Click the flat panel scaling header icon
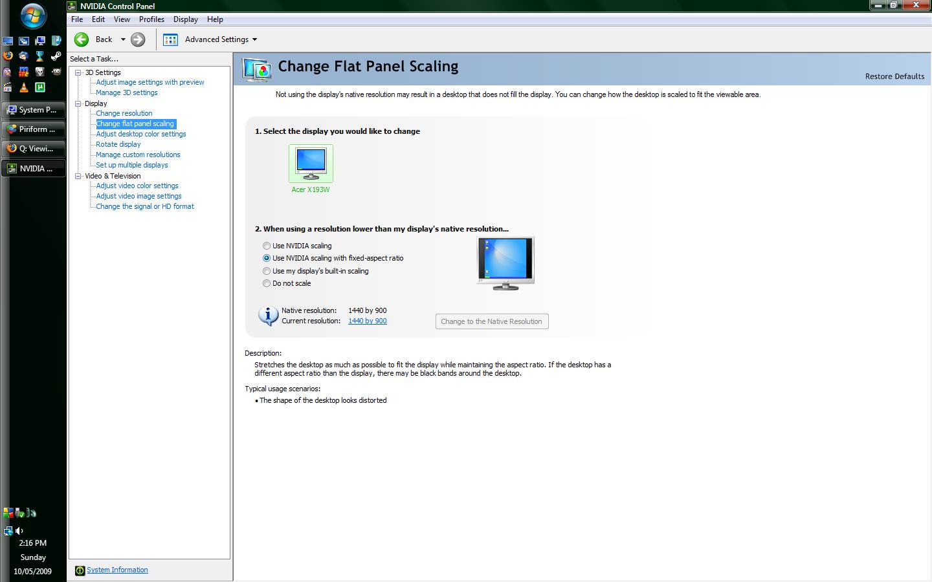 257,69
